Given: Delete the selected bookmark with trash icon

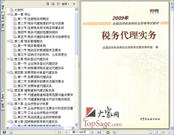Looking at the screenshot, I should click(48, 4).
